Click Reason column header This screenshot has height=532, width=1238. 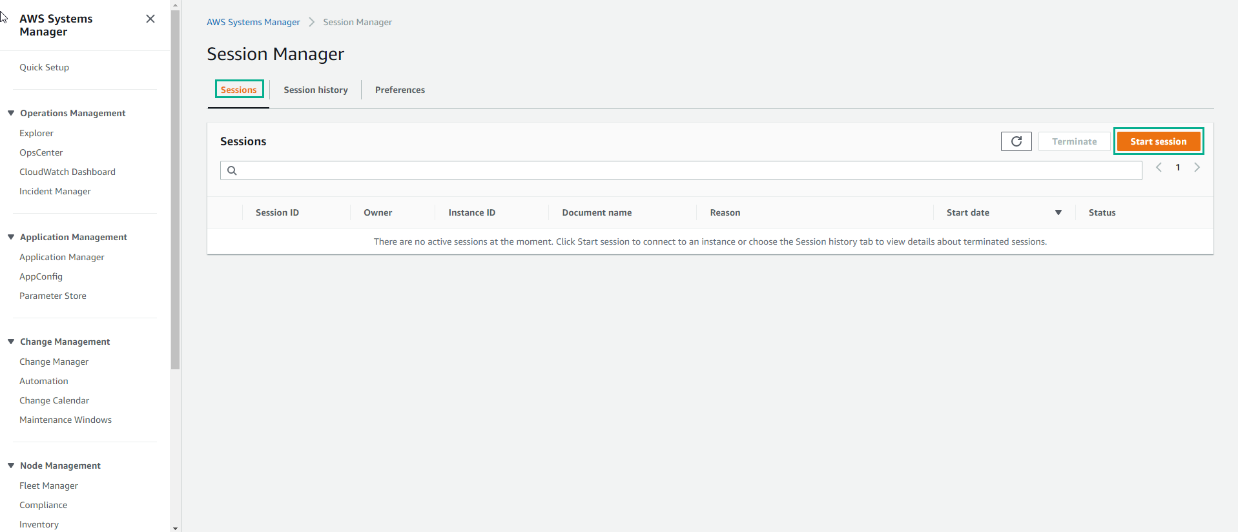725,212
